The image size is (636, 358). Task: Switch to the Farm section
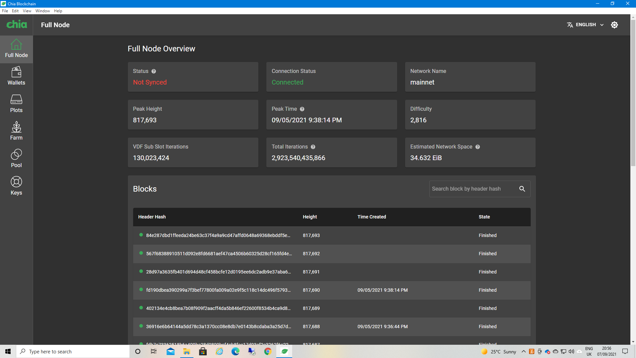[x=16, y=132]
